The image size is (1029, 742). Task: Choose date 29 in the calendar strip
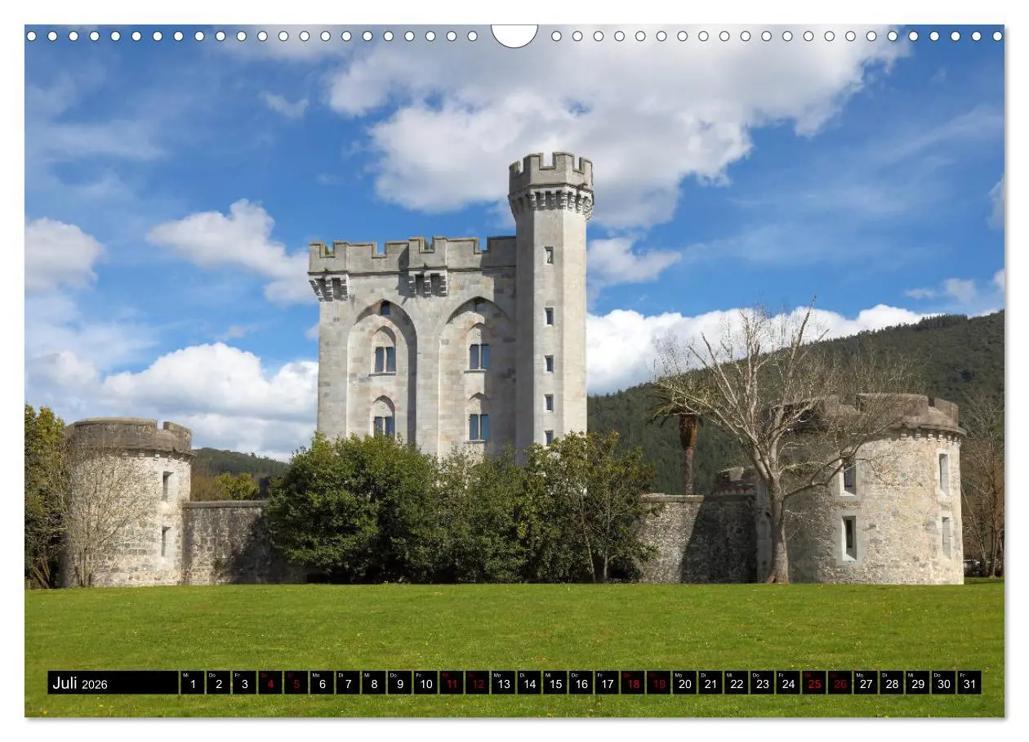click(x=917, y=684)
